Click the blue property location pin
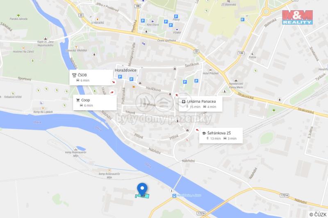 click(142, 189)
